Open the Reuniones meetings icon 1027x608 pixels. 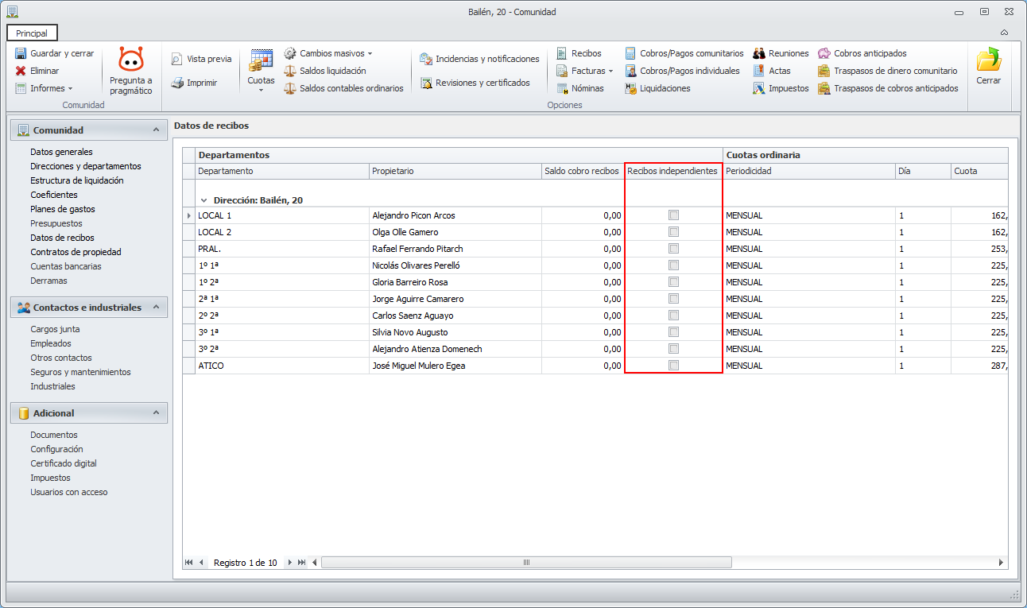(x=759, y=53)
